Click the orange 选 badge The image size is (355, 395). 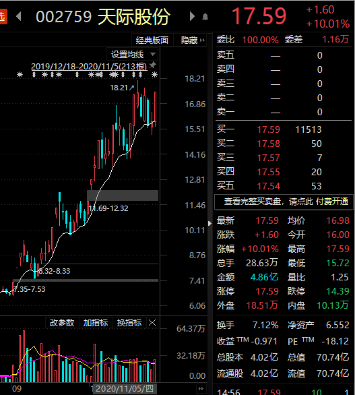pyautogui.click(x=3, y=17)
